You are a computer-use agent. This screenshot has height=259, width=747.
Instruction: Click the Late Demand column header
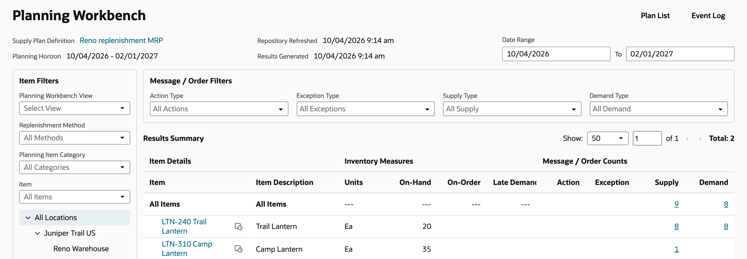point(514,183)
